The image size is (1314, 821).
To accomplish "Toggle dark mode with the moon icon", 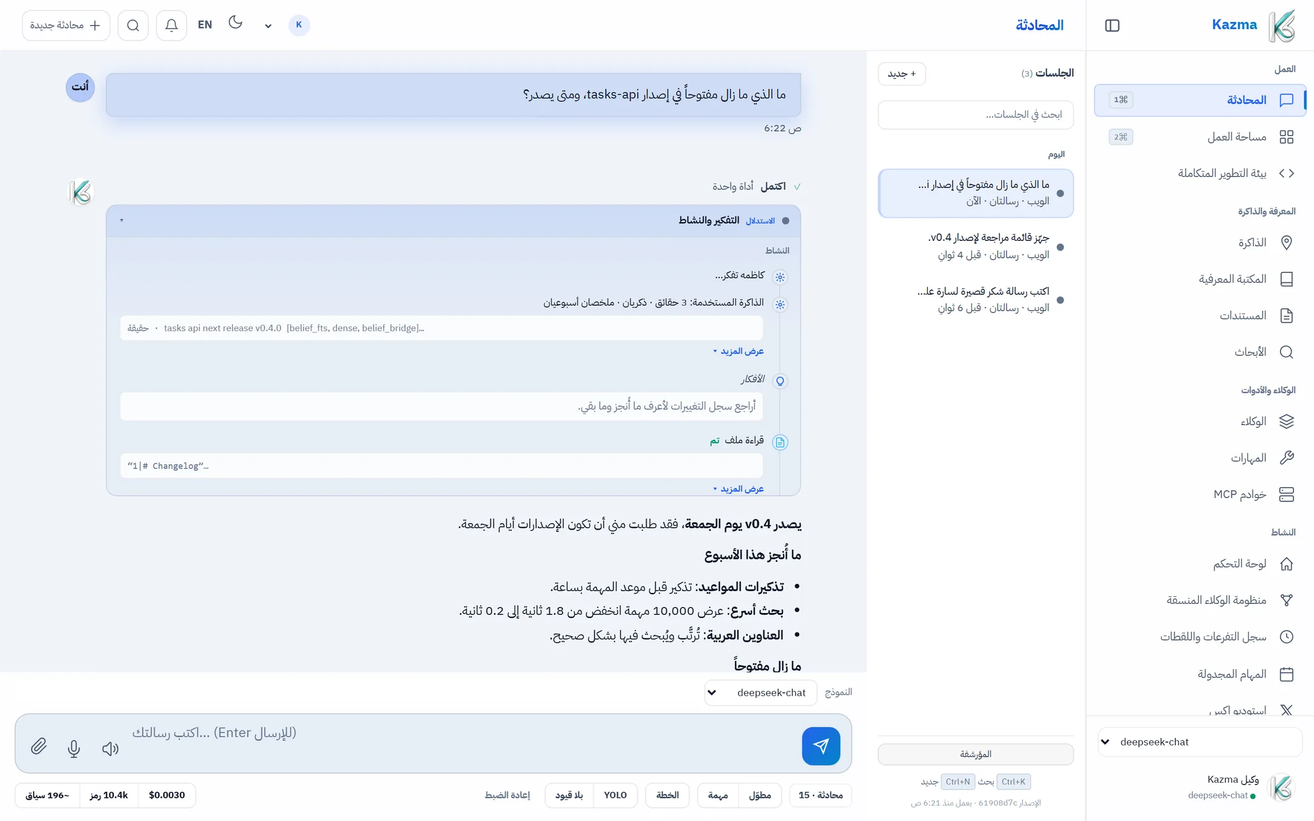I will (x=235, y=23).
